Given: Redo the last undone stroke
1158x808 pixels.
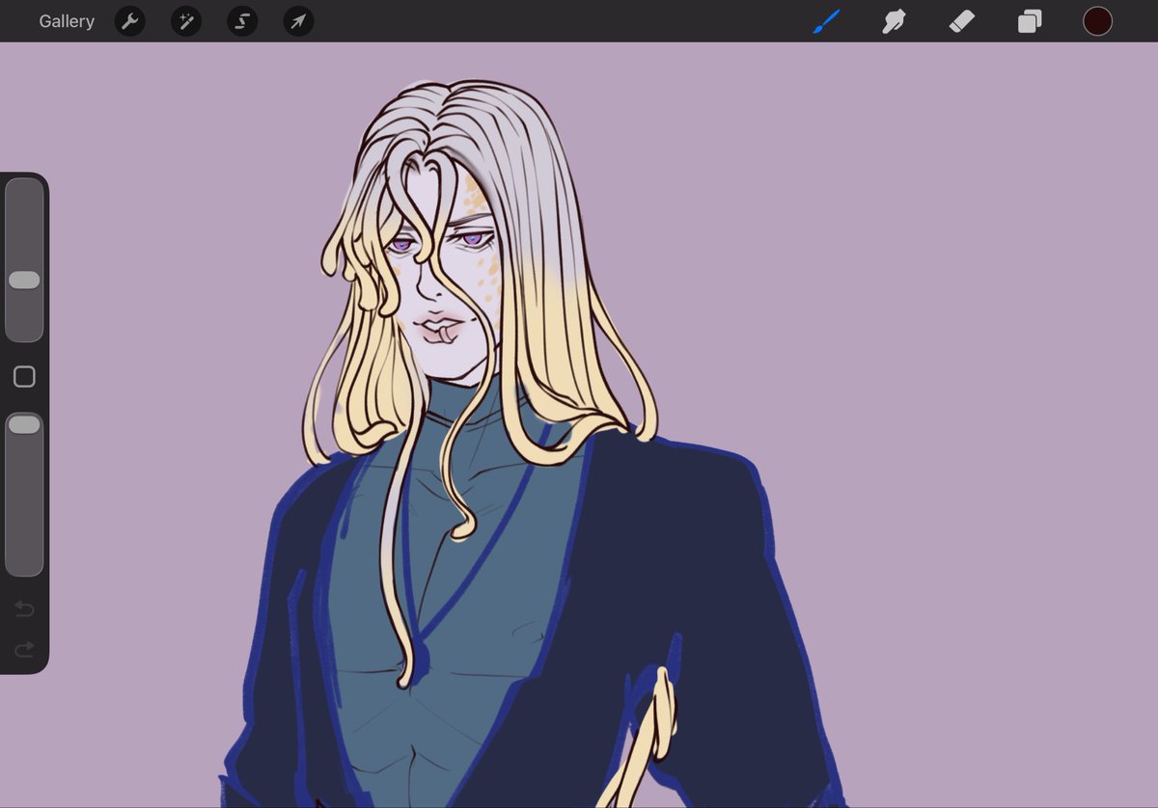Looking at the screenshot, I should (24, 649).
